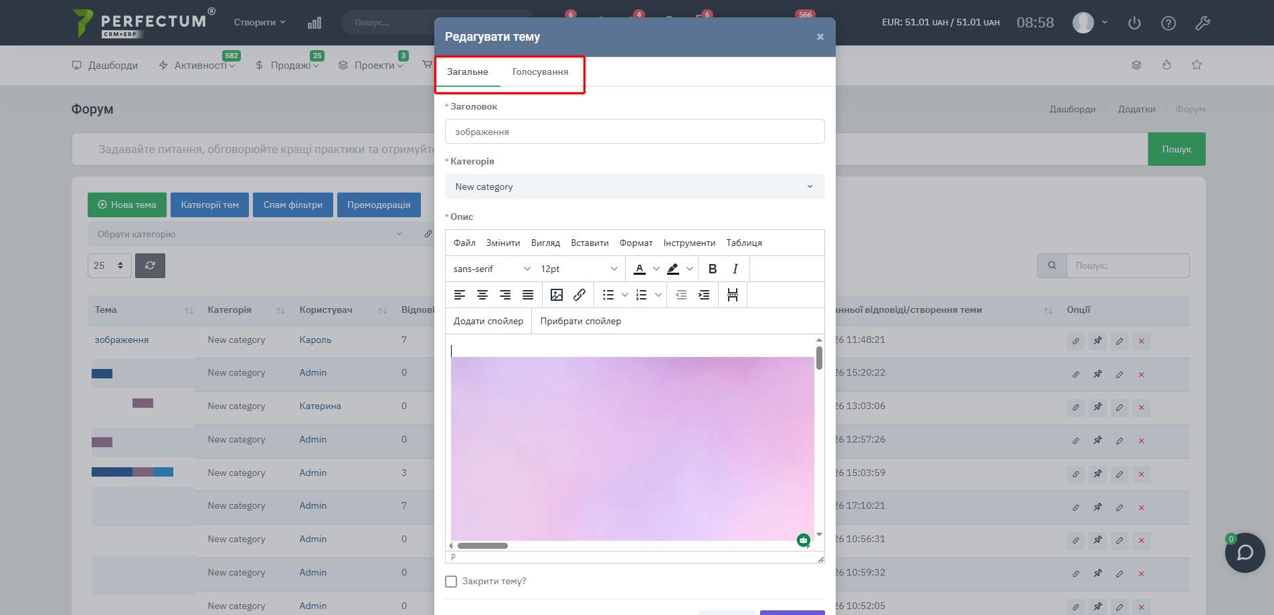Viewport: 1274px width, 615px height.
Task: Open the live chat bubble
Action: [1245, 553]
